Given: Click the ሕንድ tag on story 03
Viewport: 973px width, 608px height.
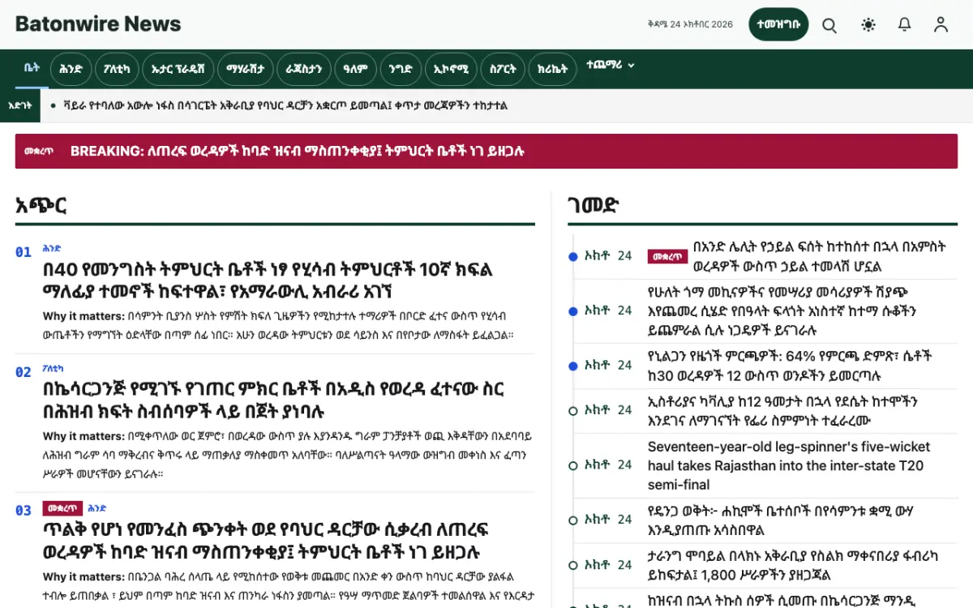Looking at the screenshot, I should [97, 509].
